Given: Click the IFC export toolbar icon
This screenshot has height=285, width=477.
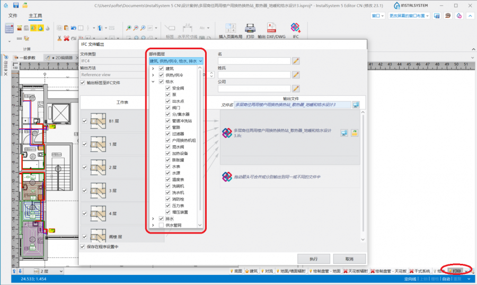Looking at the screenshot, I should pyautogui.click(x=296, y=28).
